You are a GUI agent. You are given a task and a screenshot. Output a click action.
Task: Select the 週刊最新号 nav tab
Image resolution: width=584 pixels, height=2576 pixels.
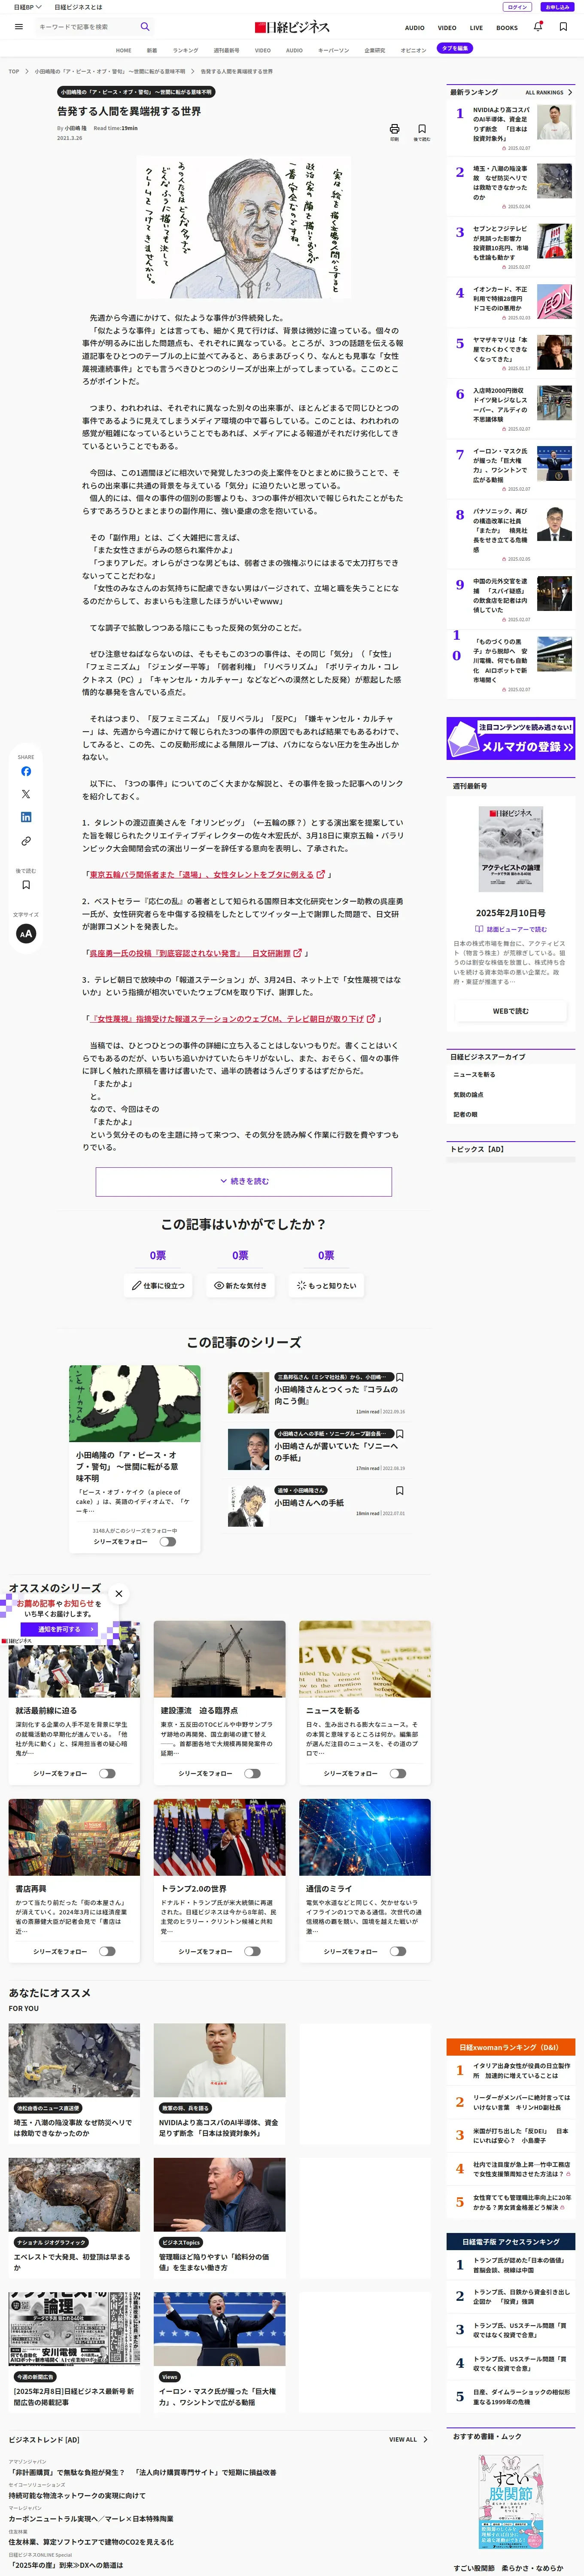click(x=226, y=50)
